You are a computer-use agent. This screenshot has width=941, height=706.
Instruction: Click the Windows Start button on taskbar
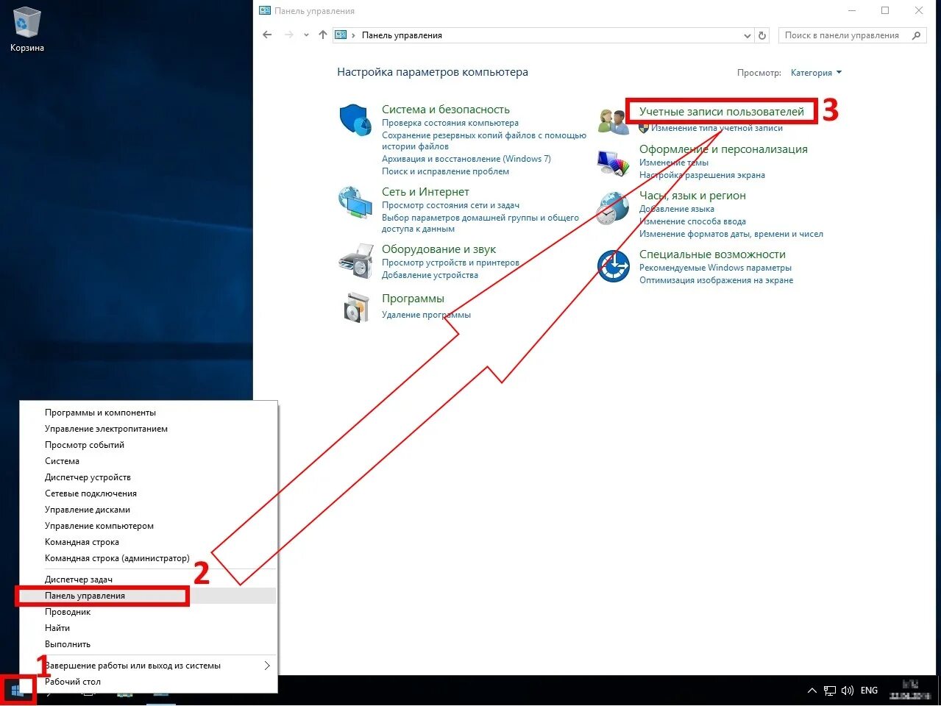pos(18,691)
